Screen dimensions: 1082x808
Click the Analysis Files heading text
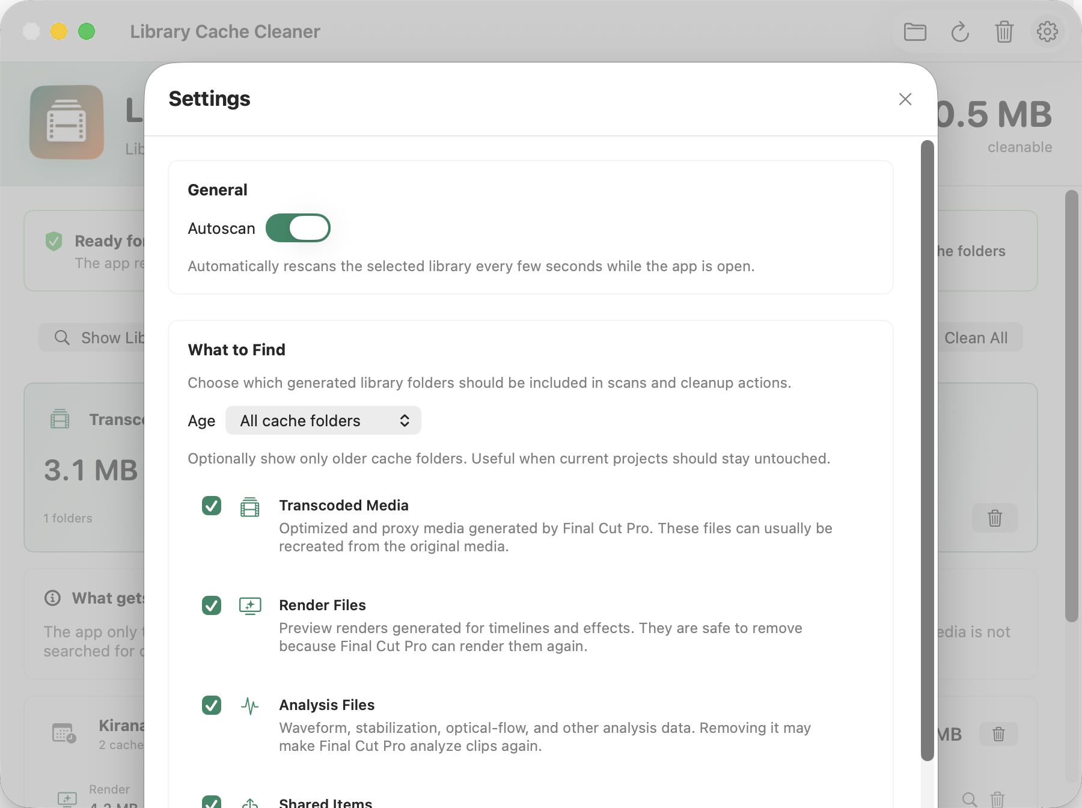click(x=326, y=705)
